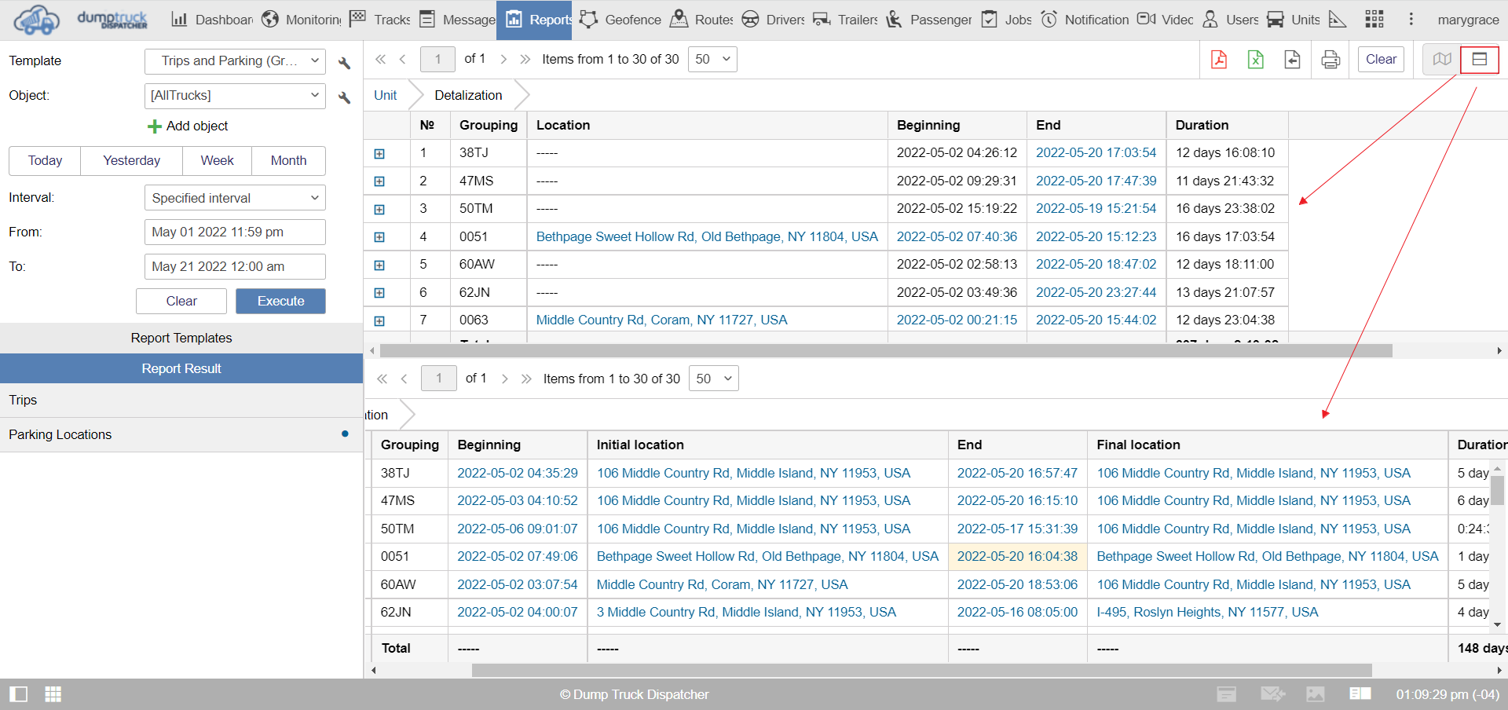Export the report to PDF
Screen dimensions: 1508x710
[1219, 59]
